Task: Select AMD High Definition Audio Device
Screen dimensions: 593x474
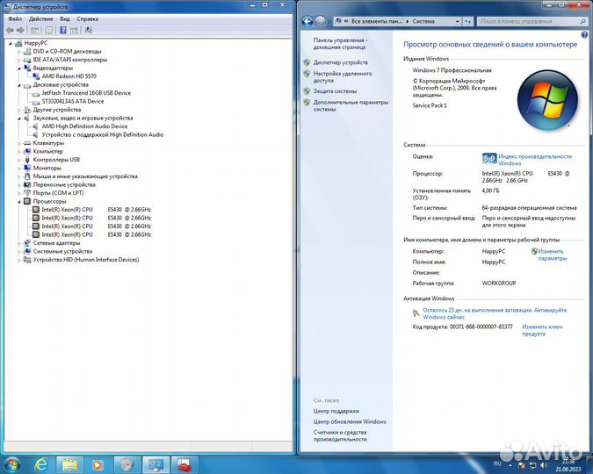Action: pyautogui.click(x=84, y=126)
